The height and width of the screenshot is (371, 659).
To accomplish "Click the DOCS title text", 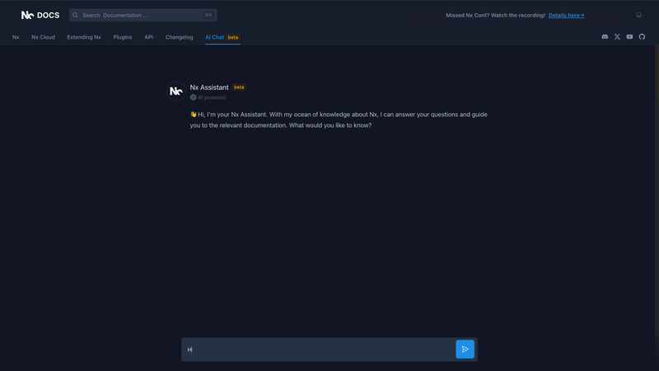I will tap(48, 15).
